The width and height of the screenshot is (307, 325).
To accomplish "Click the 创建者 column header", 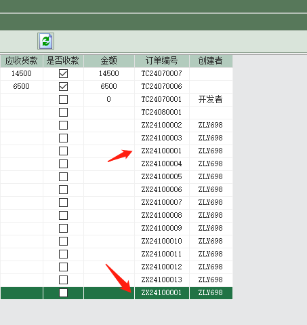I will pos(211,61).
